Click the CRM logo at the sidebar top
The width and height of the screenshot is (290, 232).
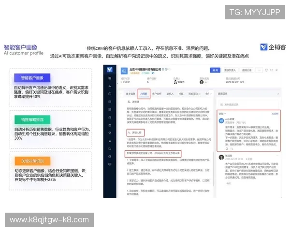[x=110, y=70]
